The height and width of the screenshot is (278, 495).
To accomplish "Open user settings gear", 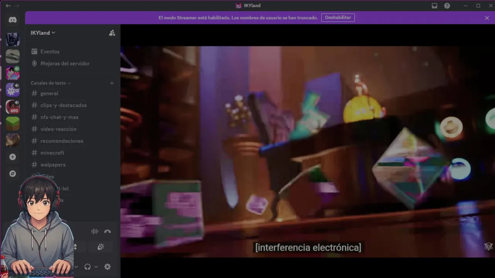I will click(x=108, y=267).
